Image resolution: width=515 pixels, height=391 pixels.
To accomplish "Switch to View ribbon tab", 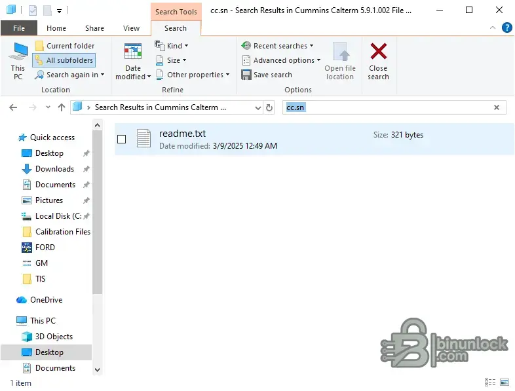I will 132,28.
